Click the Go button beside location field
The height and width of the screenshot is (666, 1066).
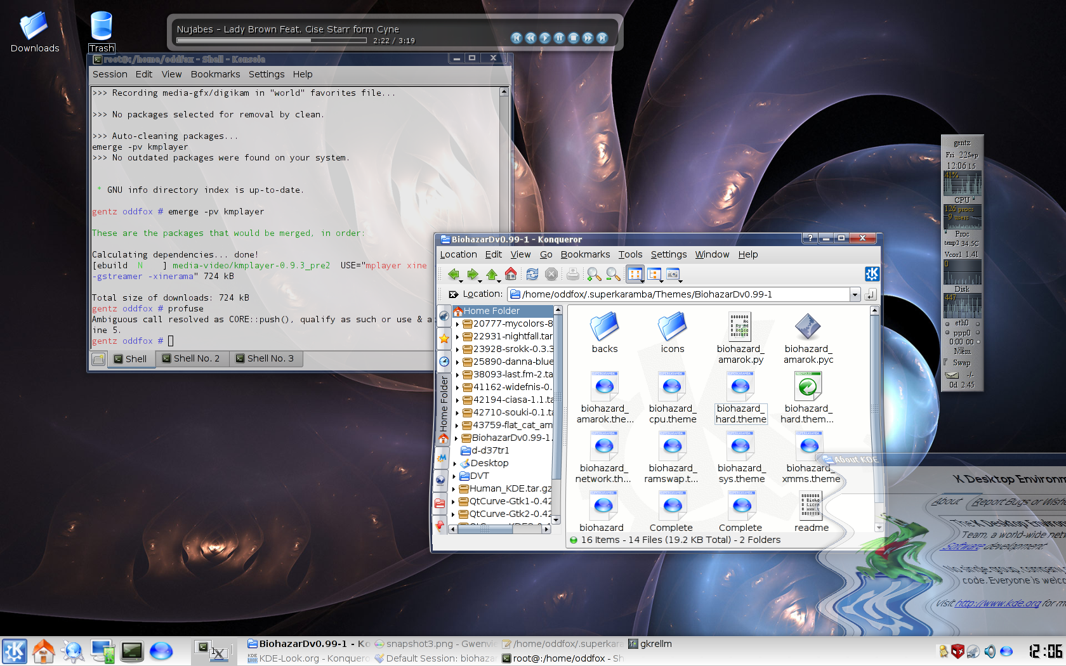[871, 294]
